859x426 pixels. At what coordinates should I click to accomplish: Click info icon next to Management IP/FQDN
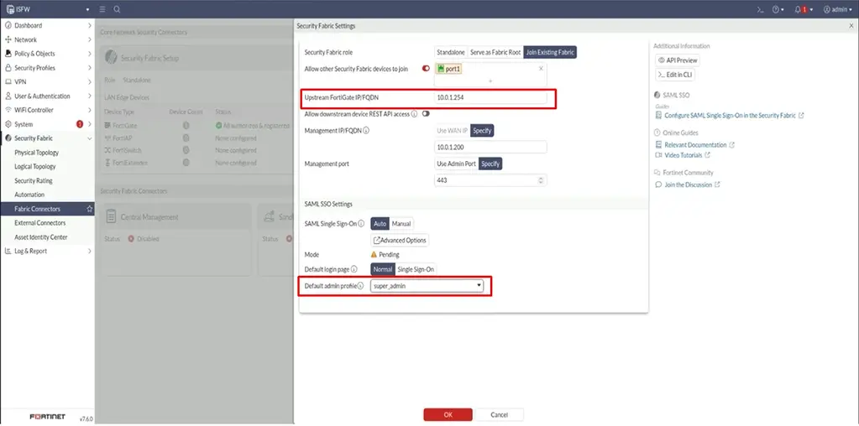pyautogui.click(x=366, y=131)
